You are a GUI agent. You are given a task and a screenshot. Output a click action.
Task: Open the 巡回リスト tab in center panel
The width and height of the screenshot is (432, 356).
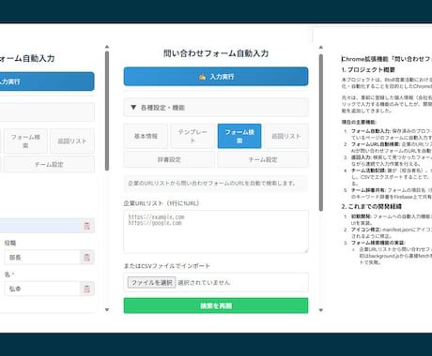click(286, 136)
